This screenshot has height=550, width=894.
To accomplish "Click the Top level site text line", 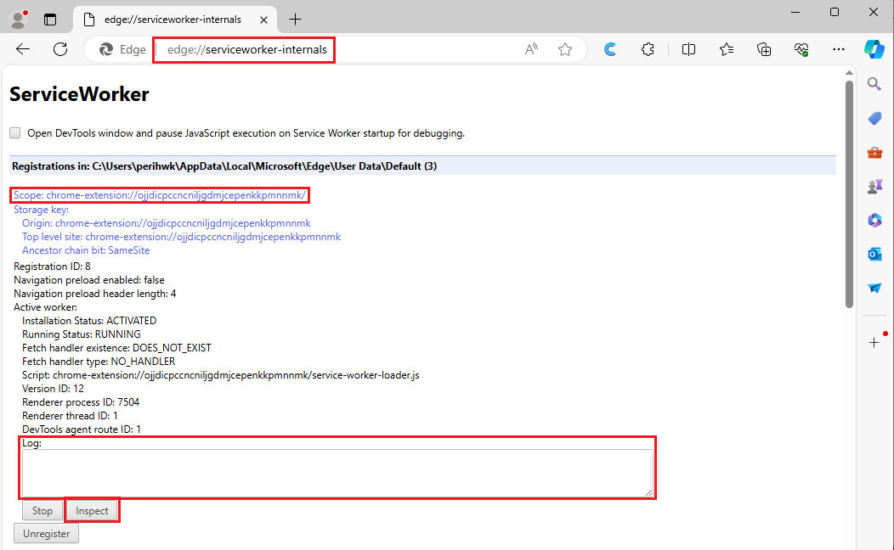I will tap(181, 237).
